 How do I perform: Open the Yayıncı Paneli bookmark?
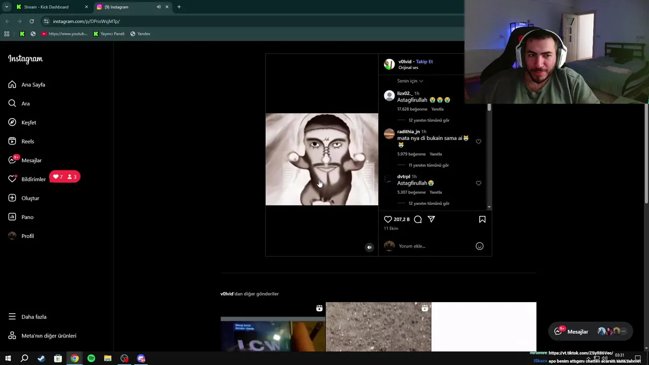coord(109,34)
